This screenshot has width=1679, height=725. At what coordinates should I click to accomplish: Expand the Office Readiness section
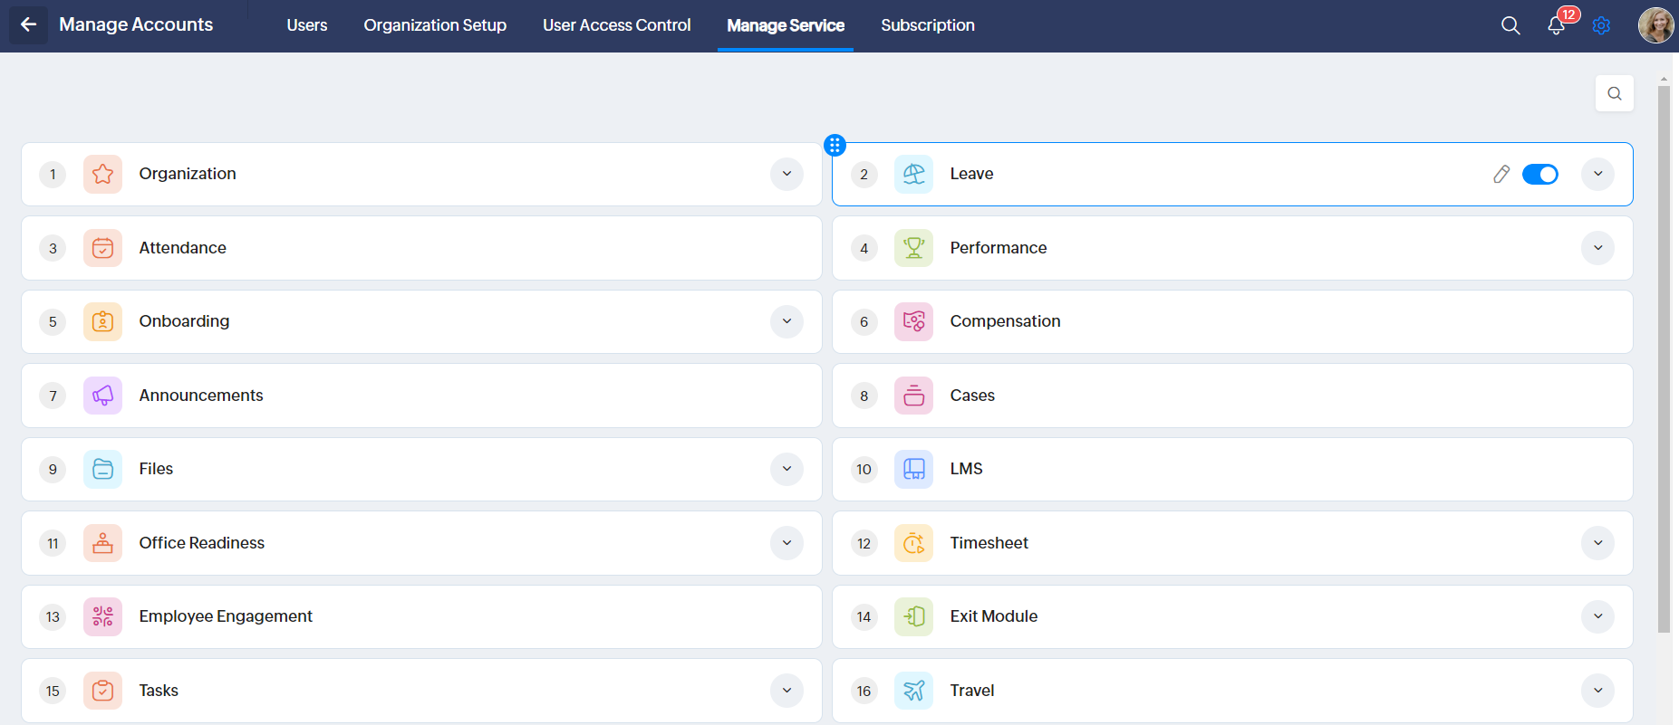(x=786, y=543)
